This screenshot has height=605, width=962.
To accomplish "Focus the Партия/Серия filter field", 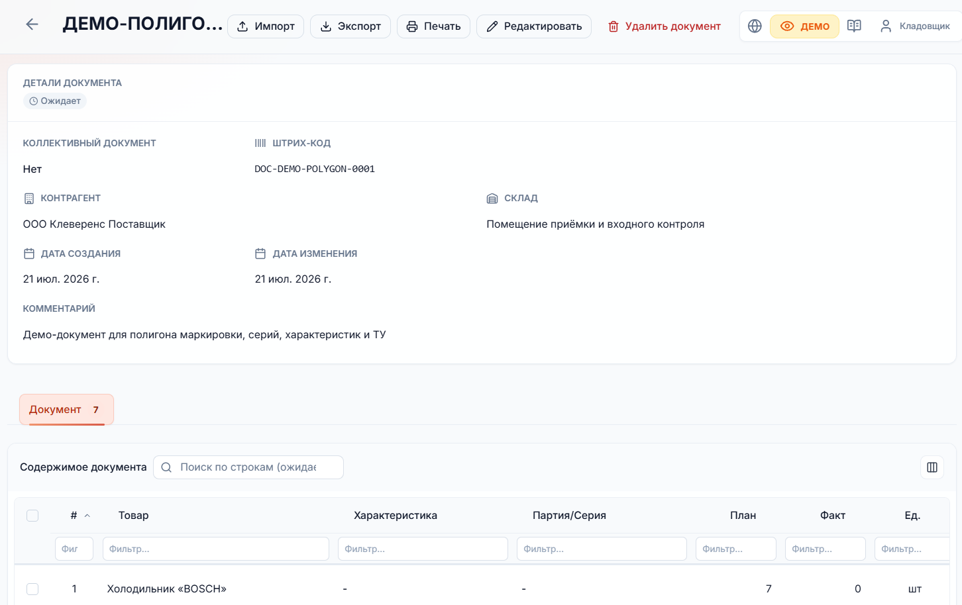I will [602, 549].
